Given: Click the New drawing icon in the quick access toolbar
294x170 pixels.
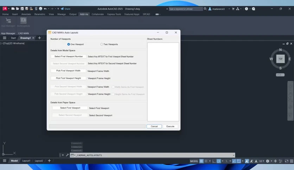Looking at the screenshot, I should pyautogui.click(x=13, y=9).
